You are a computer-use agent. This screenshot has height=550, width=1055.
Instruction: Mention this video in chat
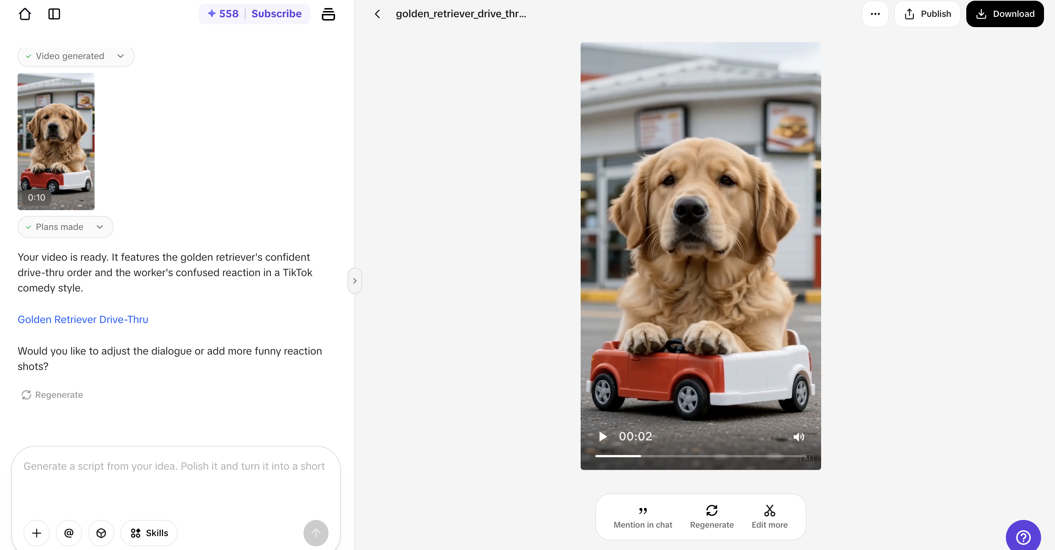[643, 517]
